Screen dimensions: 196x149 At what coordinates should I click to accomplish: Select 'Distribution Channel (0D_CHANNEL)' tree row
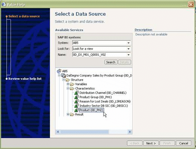tap(103, 93)
